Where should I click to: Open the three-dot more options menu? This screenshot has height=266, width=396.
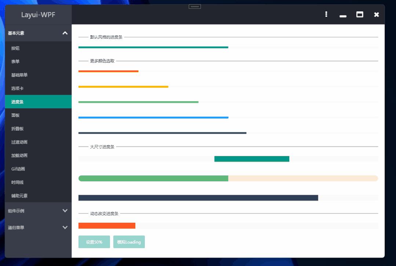[x=326, y=14]
